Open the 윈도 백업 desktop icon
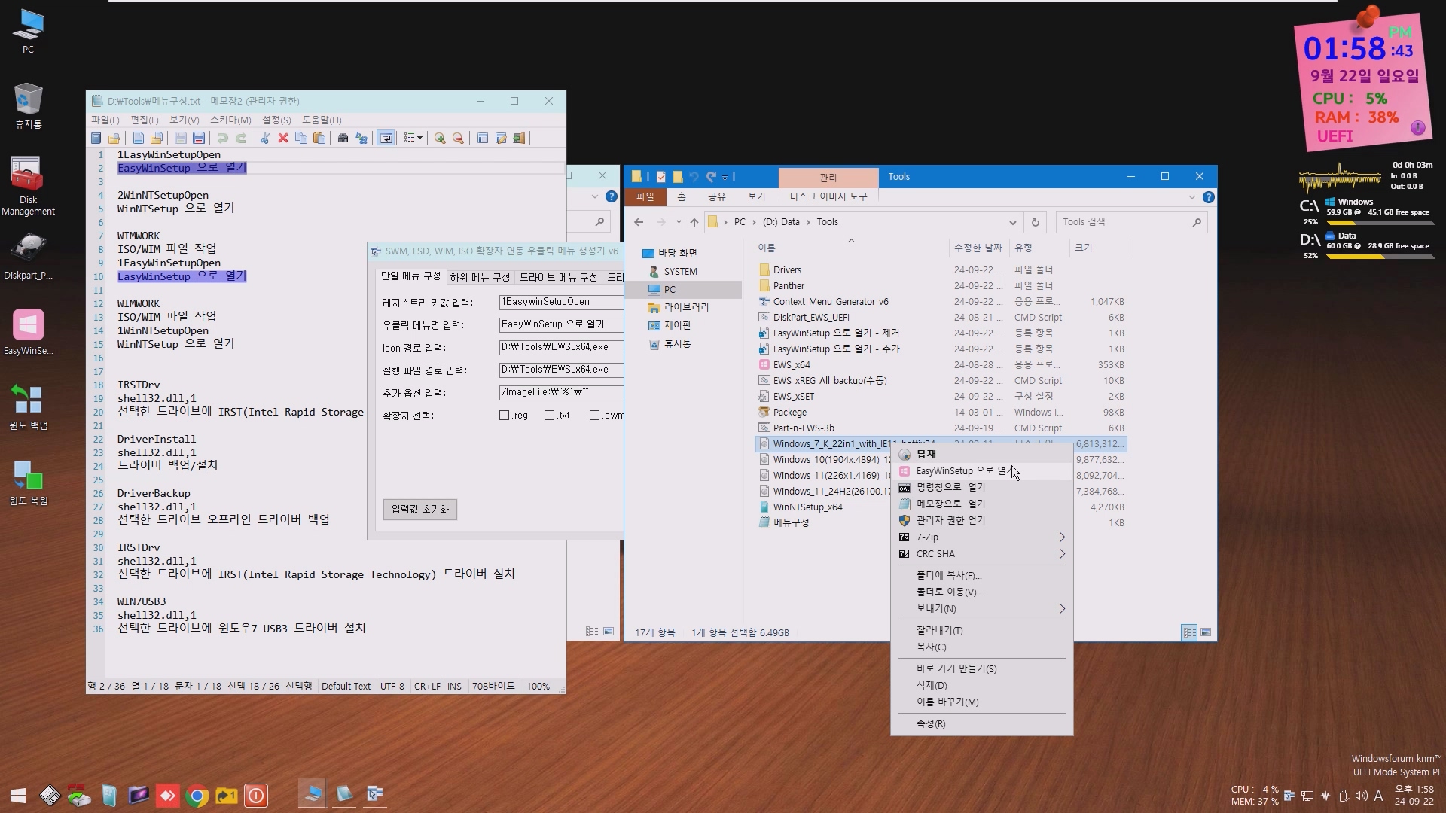This screenshot has height=813, width=1446. (x=28, y=406)
